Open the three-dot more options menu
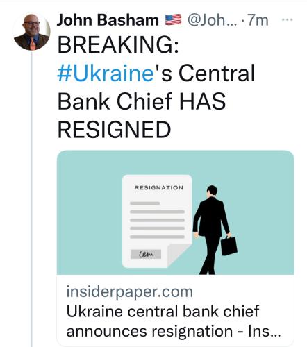The width and height of the screenshot is (307, 347). pos(287,19)
